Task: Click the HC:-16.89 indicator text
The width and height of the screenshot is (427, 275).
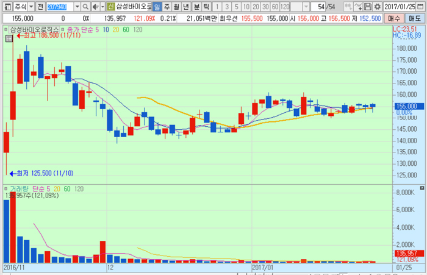Action: click(x=407, y=35)
